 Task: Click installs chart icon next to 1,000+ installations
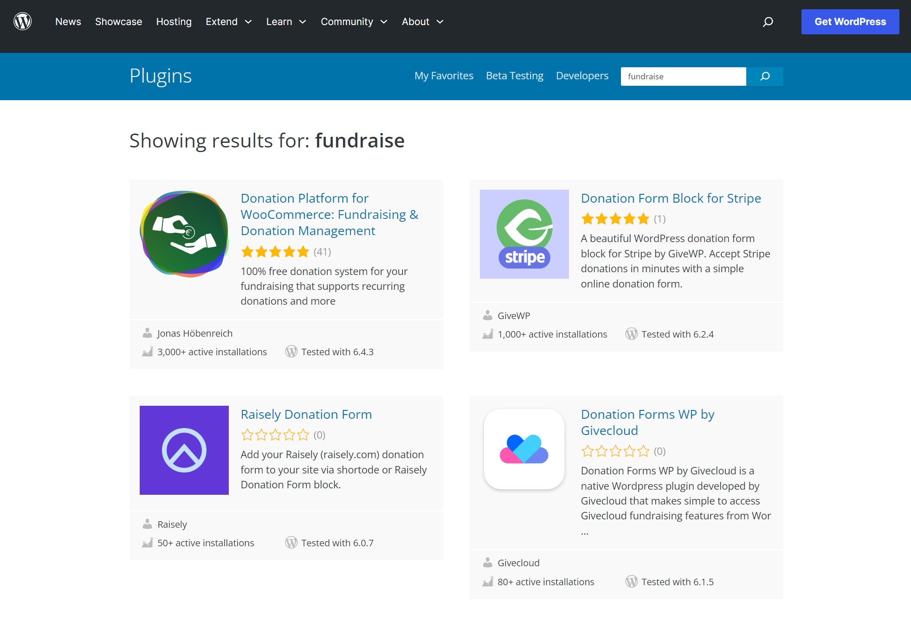click(487, 334)
